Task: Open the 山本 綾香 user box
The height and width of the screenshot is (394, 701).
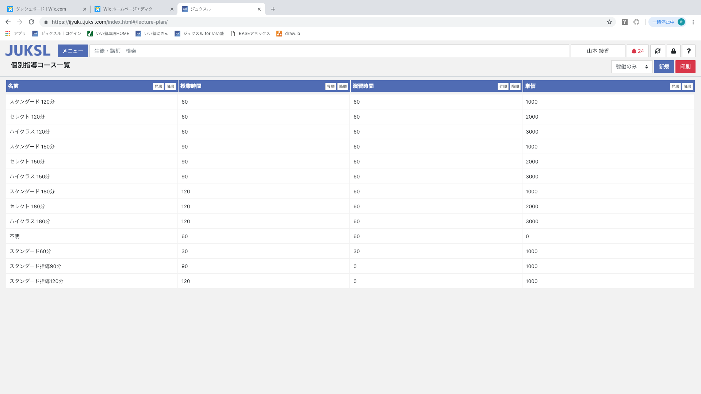Action: point(598,51)
